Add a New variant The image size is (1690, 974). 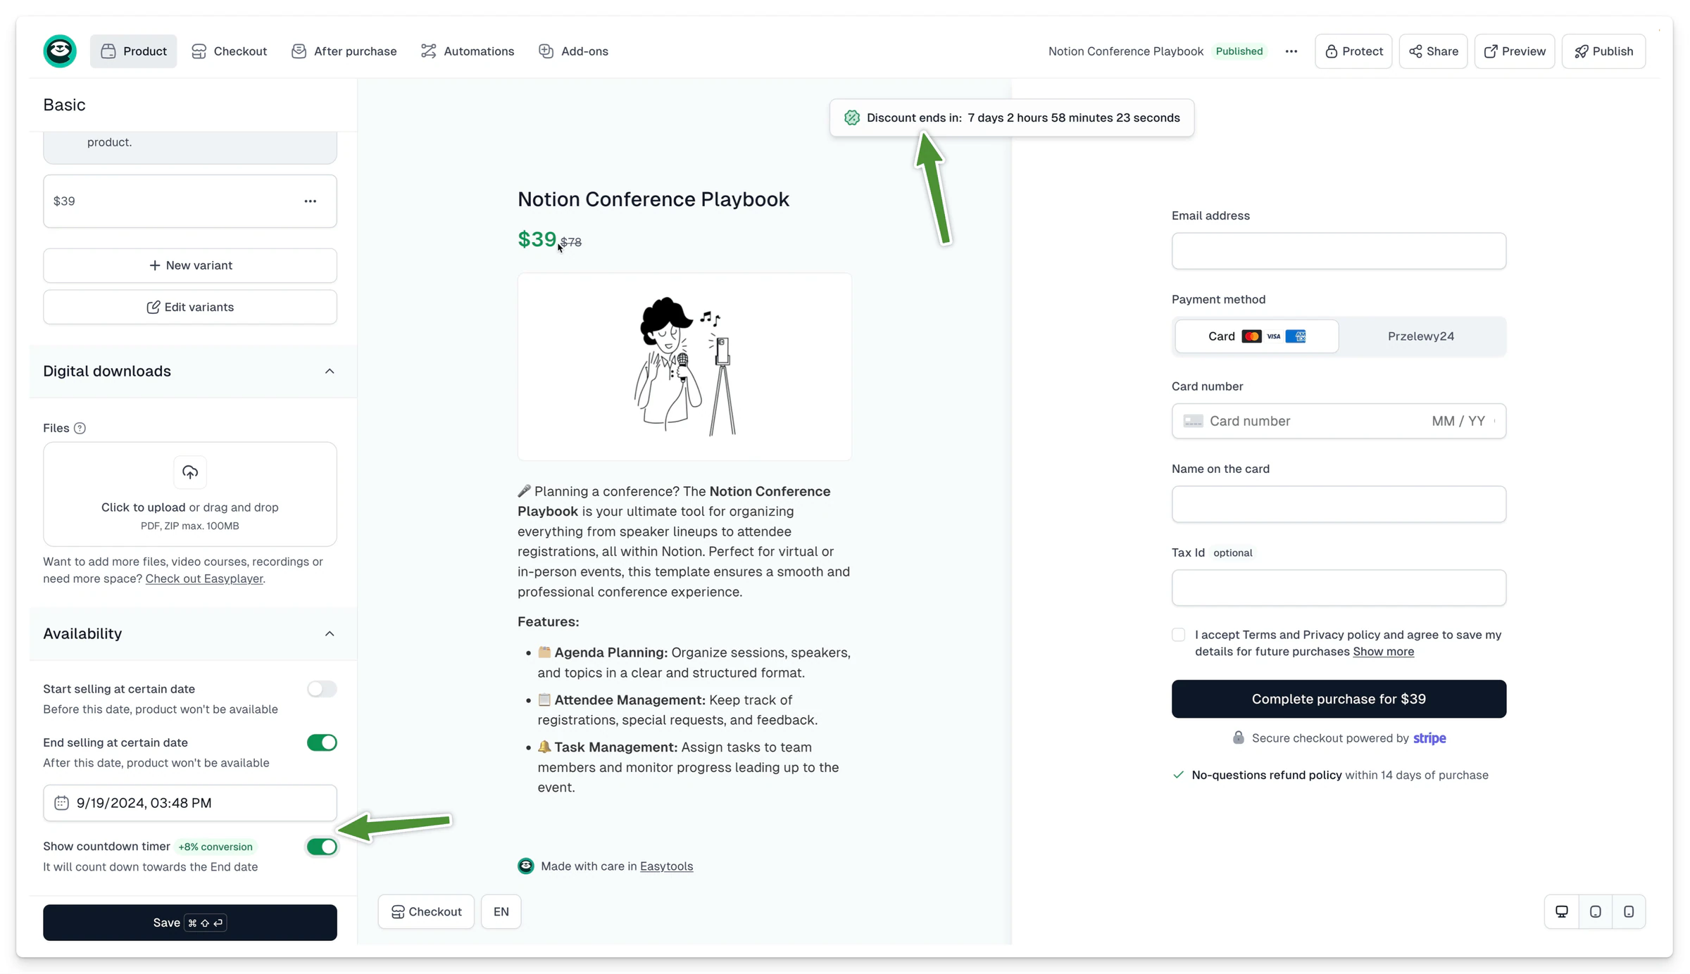pyautogui.click(x=190, y=265)
